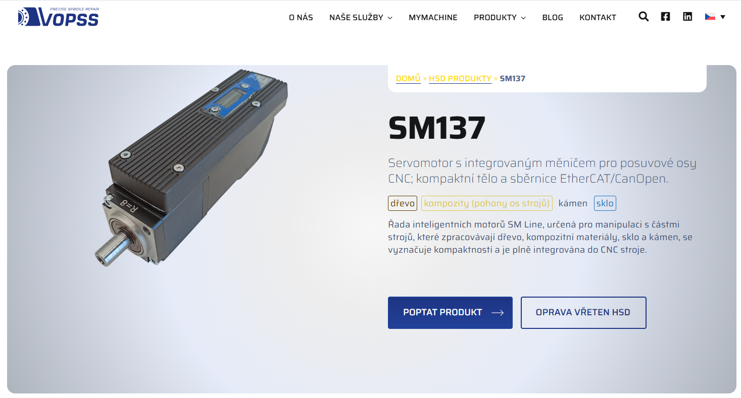This screenshot has height=398, width=741.
Task: Select the sklo material tag
Action: pyautogui.click(x=605, y=203)
